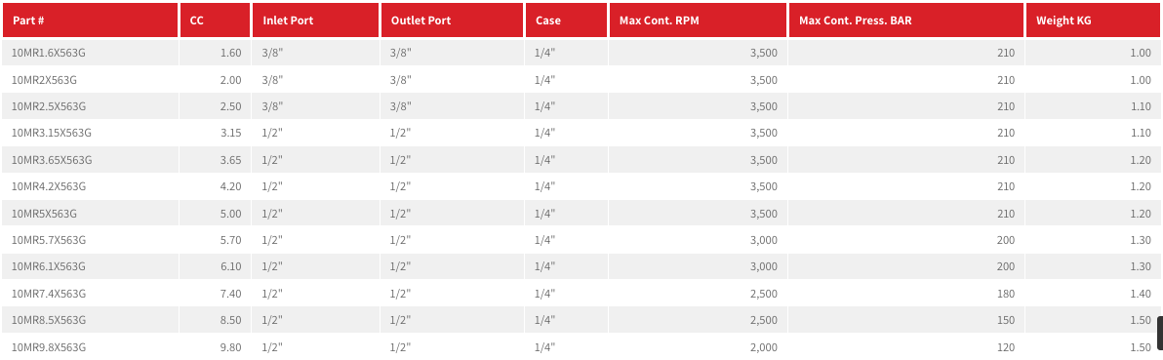Select part number 10MR2X563G

click(x=45, y=79)
